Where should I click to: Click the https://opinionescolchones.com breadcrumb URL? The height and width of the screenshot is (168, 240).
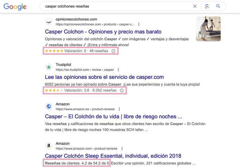tap(95, 24)
